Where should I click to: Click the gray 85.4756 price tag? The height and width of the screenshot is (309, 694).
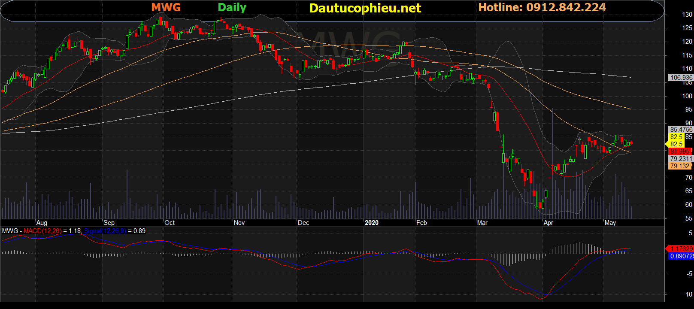coord(681,129)
